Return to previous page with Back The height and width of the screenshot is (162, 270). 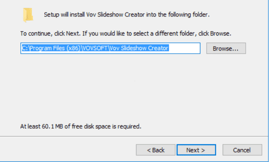(155, 150)
